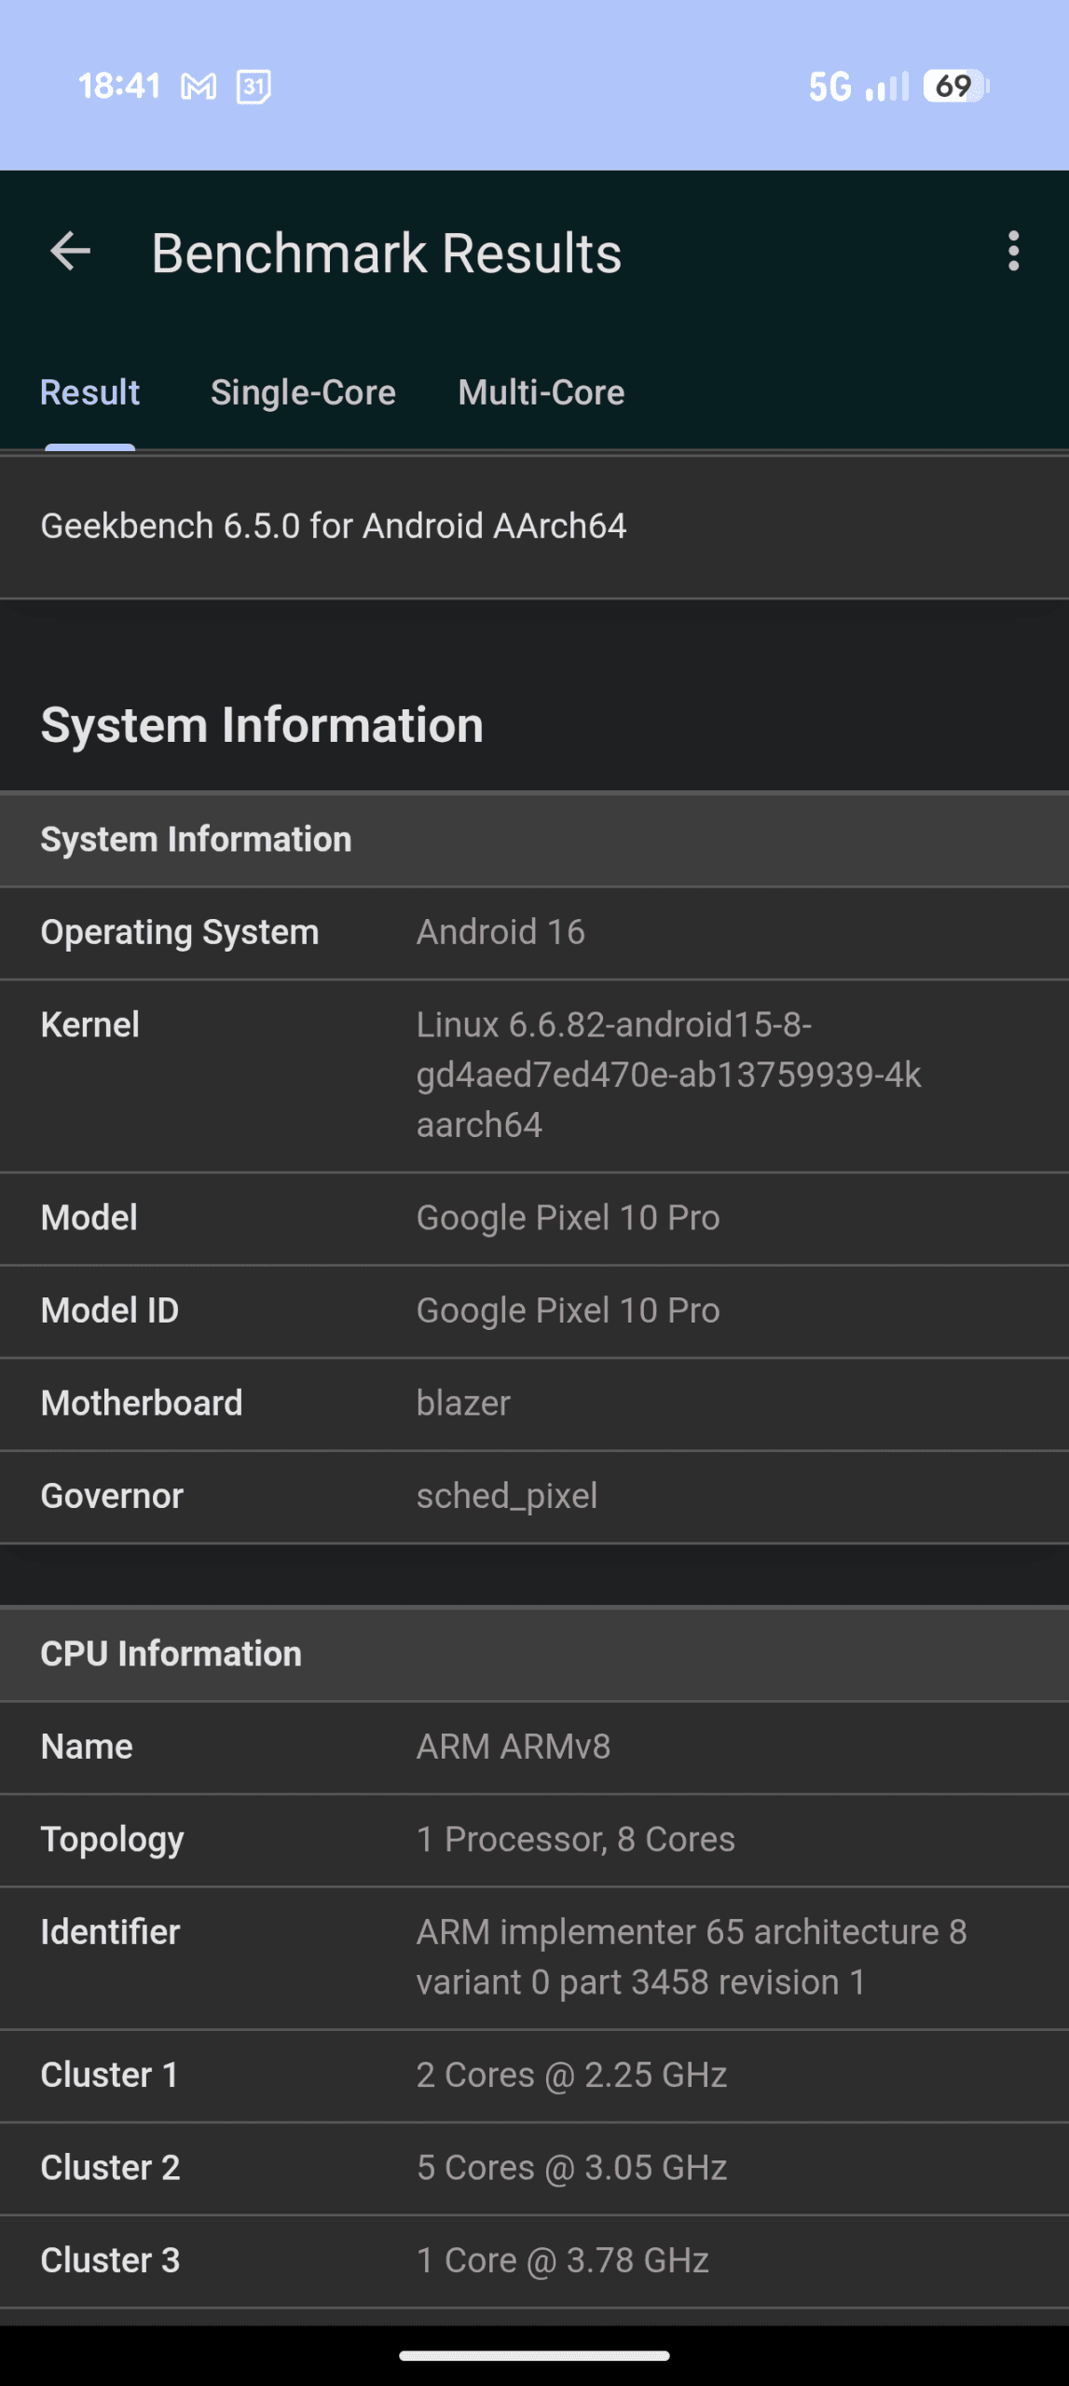Screen dimensions: 1069x2386
Task: Tap the battery indicator showing 69
Action: point(955,87)
